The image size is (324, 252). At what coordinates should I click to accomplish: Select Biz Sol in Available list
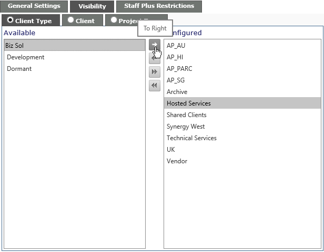[75, 45]
